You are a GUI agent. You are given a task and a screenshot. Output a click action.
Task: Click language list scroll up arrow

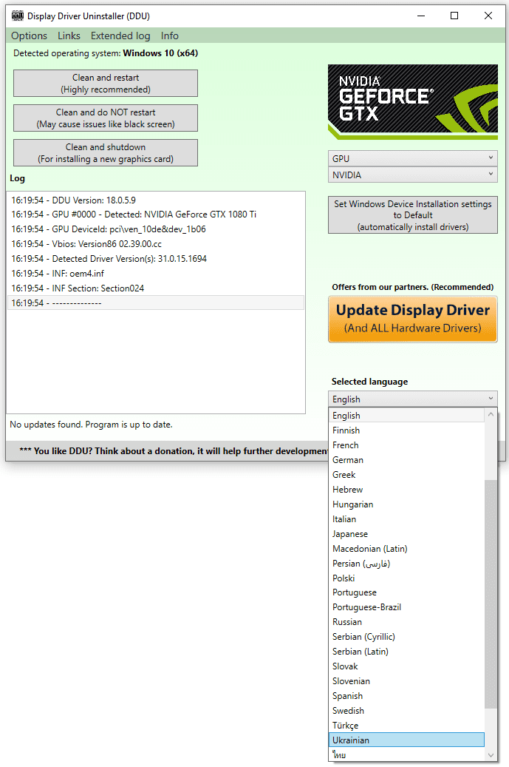491,414
